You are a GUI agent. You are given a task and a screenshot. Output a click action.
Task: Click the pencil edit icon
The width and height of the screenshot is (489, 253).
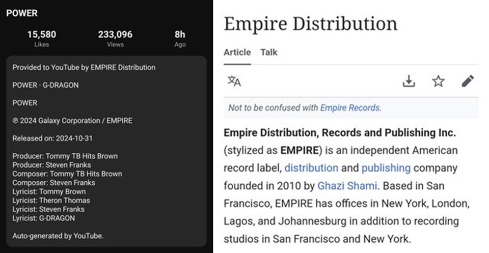click(x=468, y=81)
